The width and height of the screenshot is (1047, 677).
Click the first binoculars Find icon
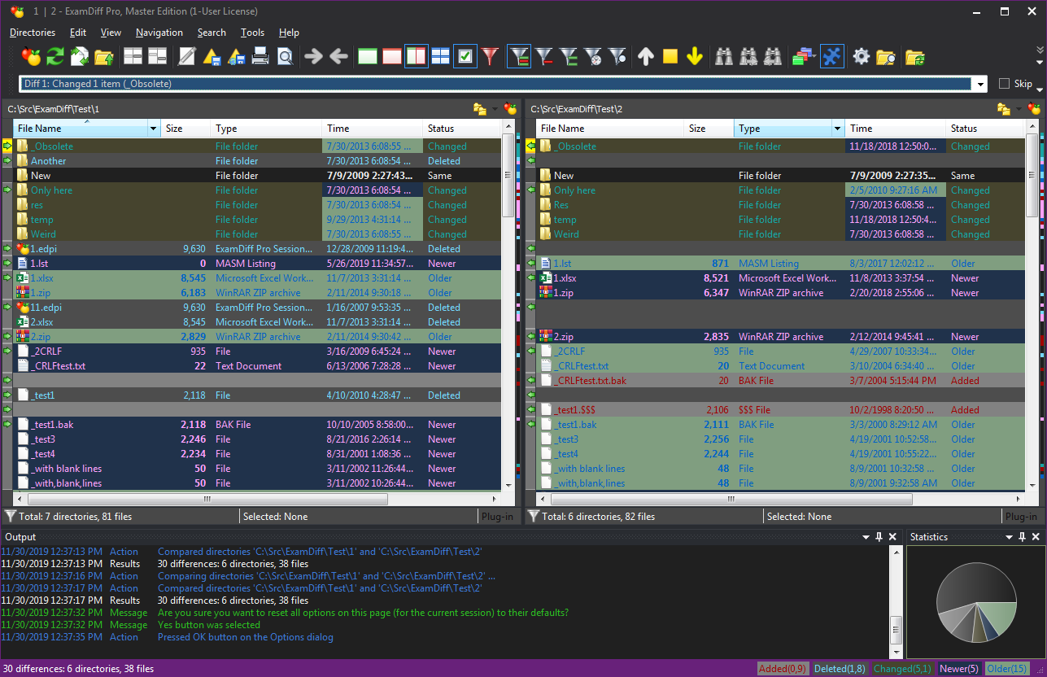click(x=723, y=56)
